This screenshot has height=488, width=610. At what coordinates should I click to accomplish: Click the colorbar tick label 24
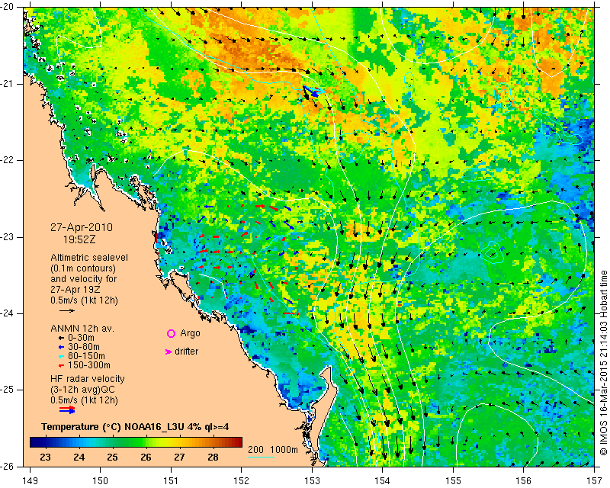79,457
